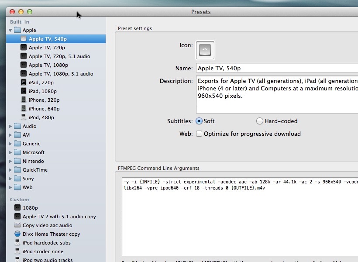Select the iPad, 720p preset icon

[24, 83]
